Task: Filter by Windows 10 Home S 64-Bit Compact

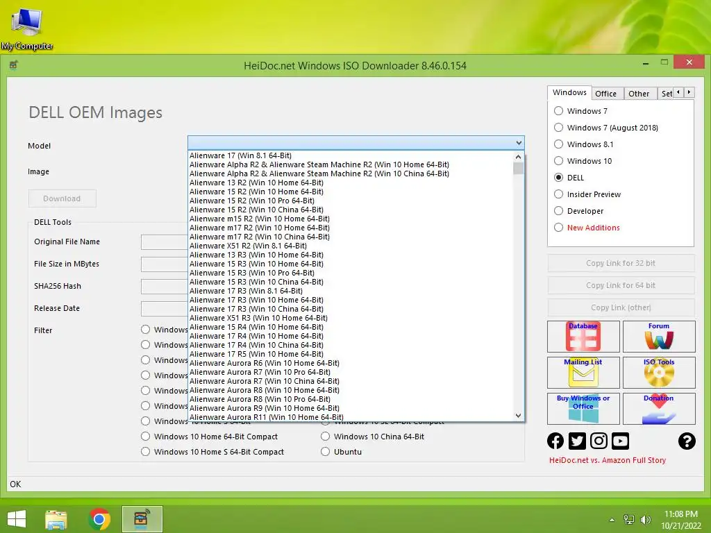Action: point(145,452)
